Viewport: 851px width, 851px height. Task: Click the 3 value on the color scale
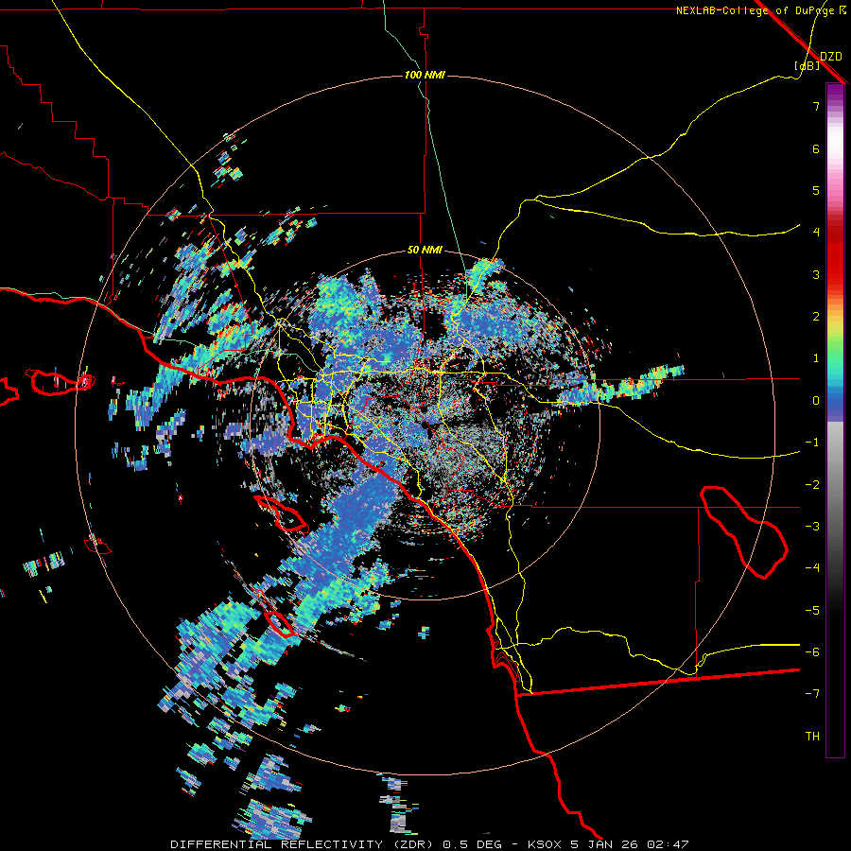tap(816, 274)
